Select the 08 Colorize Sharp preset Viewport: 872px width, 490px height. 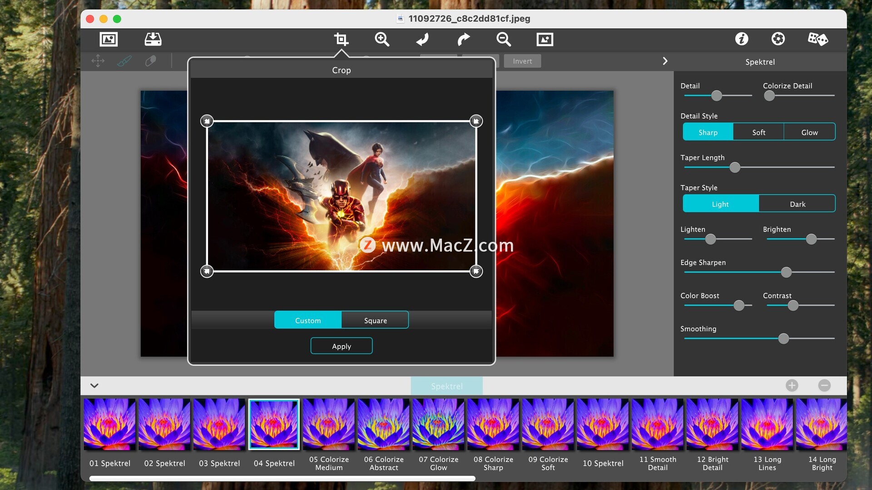click(493, 424)
